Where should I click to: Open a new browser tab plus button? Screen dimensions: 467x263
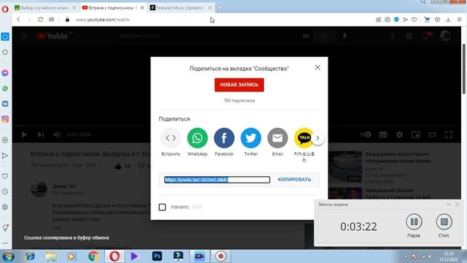[x=220, y=8]
